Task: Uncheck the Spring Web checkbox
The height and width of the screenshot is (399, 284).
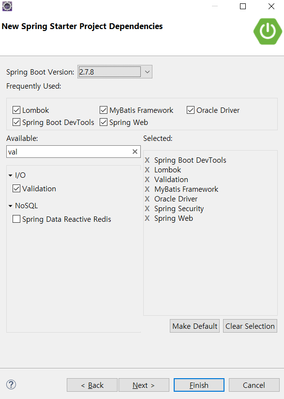Action: [x=104, y=123]
